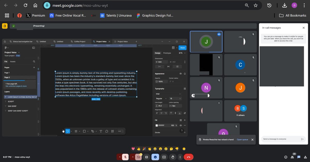Screen dimensions: 310x162
Task: Click the Open queue link
Action: 242,140
